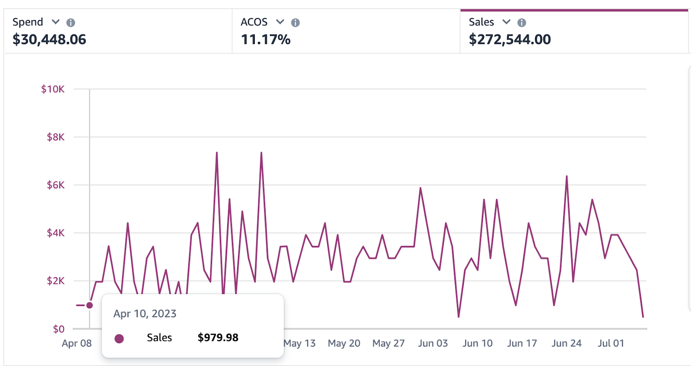The height and width of the screenshot is (366, 691).
Task: Select the Spend label in the metric tab
Action: coord(28,22)
